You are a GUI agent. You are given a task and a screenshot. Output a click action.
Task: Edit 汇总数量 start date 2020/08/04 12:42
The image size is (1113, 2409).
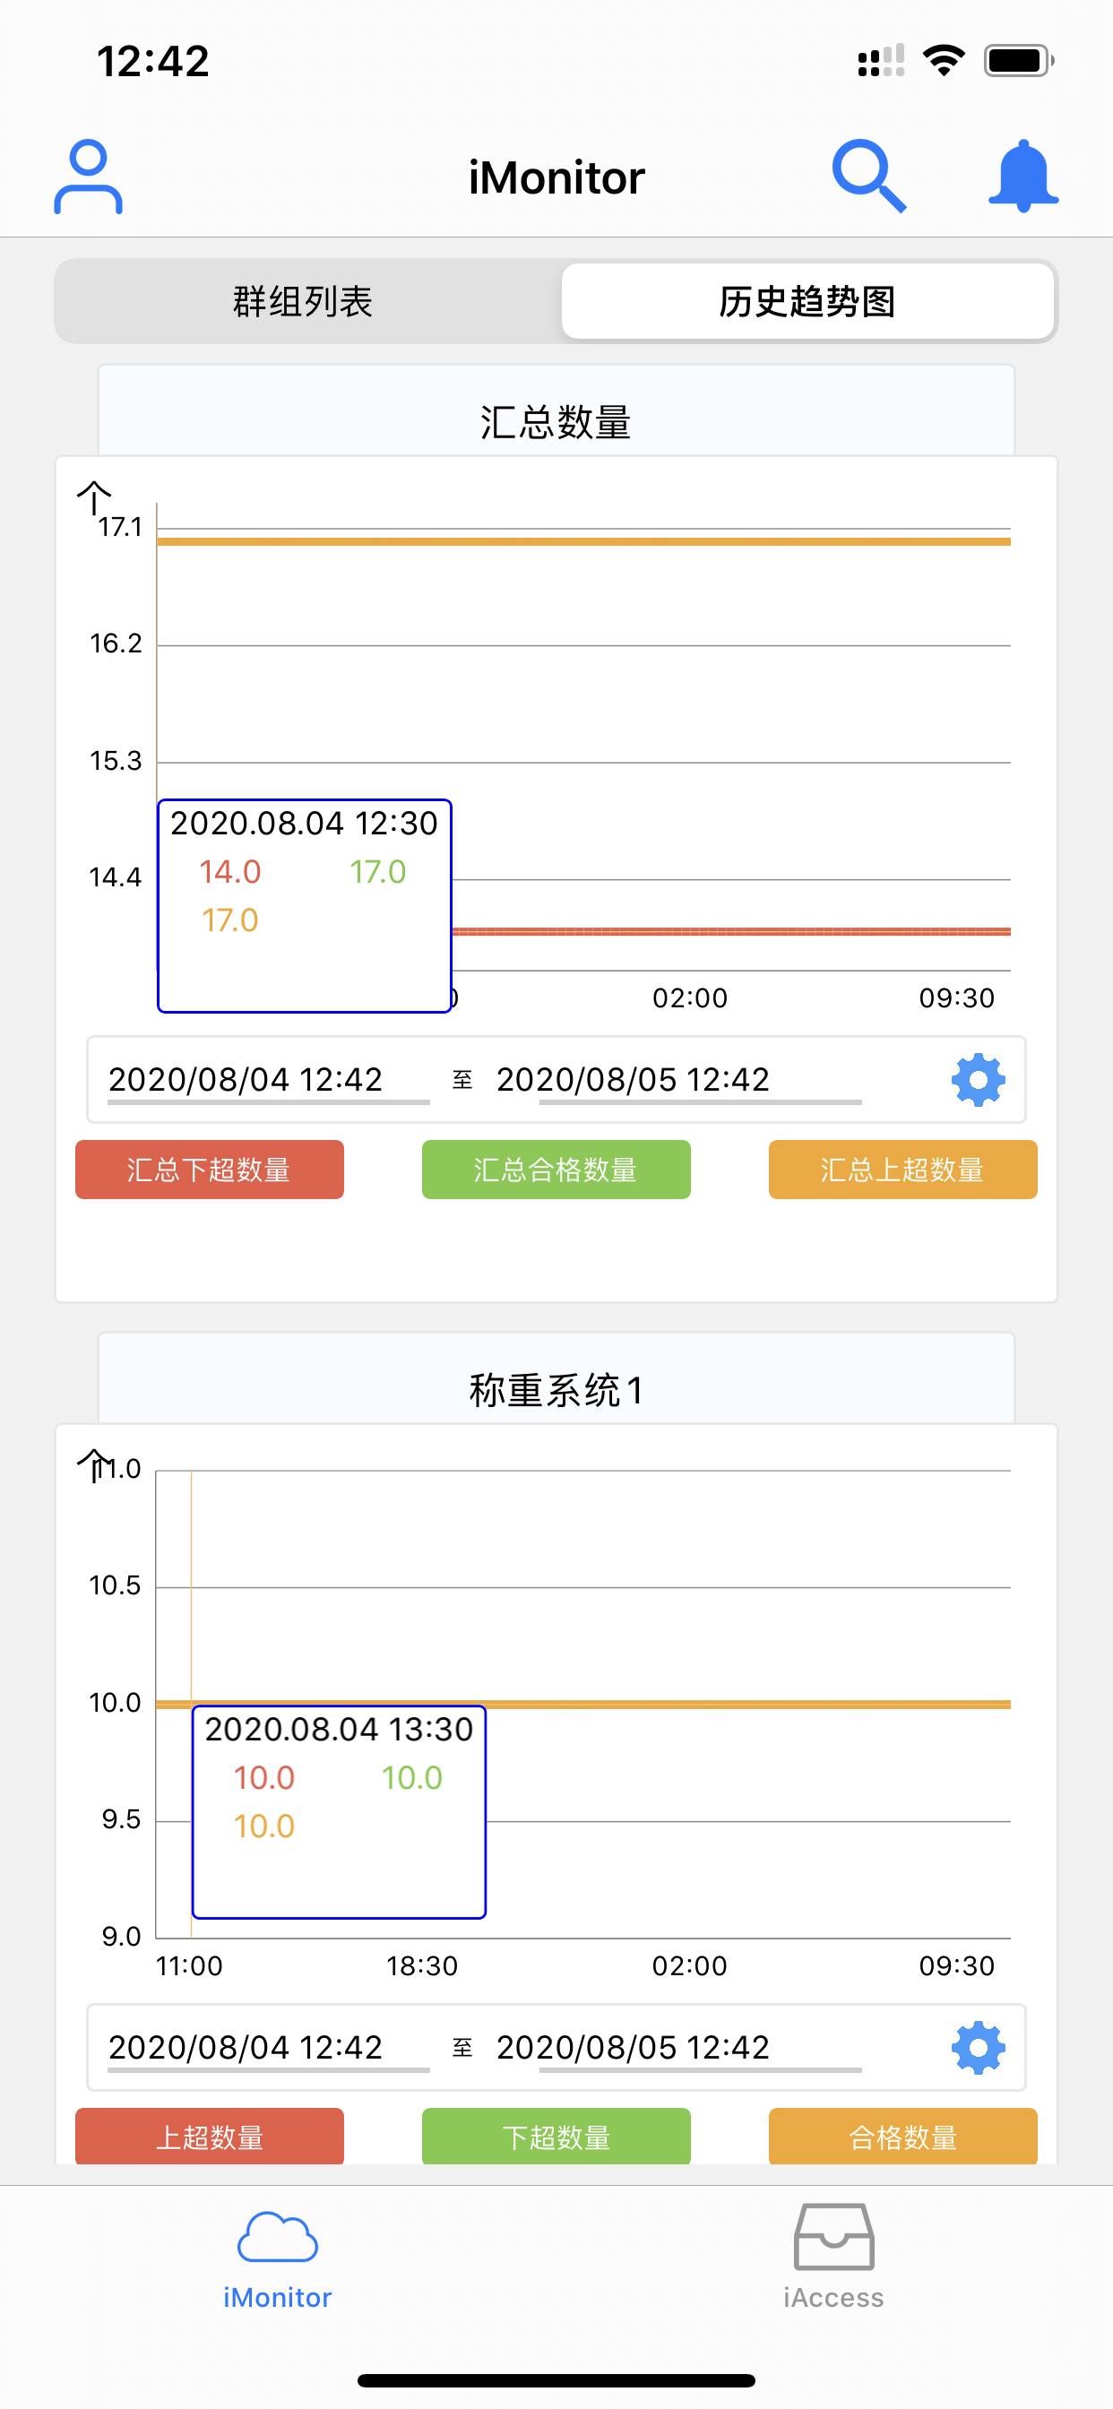pyautogui.click(x=246, y=1080)
